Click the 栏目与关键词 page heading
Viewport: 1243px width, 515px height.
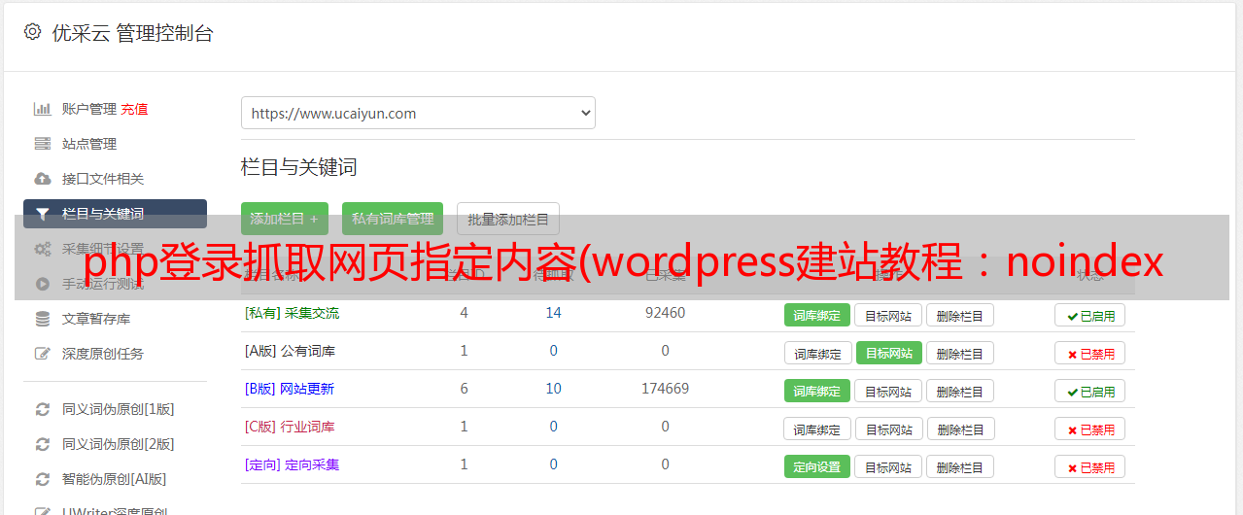click(x=299, y=167)
